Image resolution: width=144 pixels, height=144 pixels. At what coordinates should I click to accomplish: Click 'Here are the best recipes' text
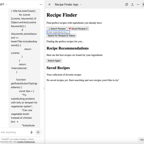(74, 55)
